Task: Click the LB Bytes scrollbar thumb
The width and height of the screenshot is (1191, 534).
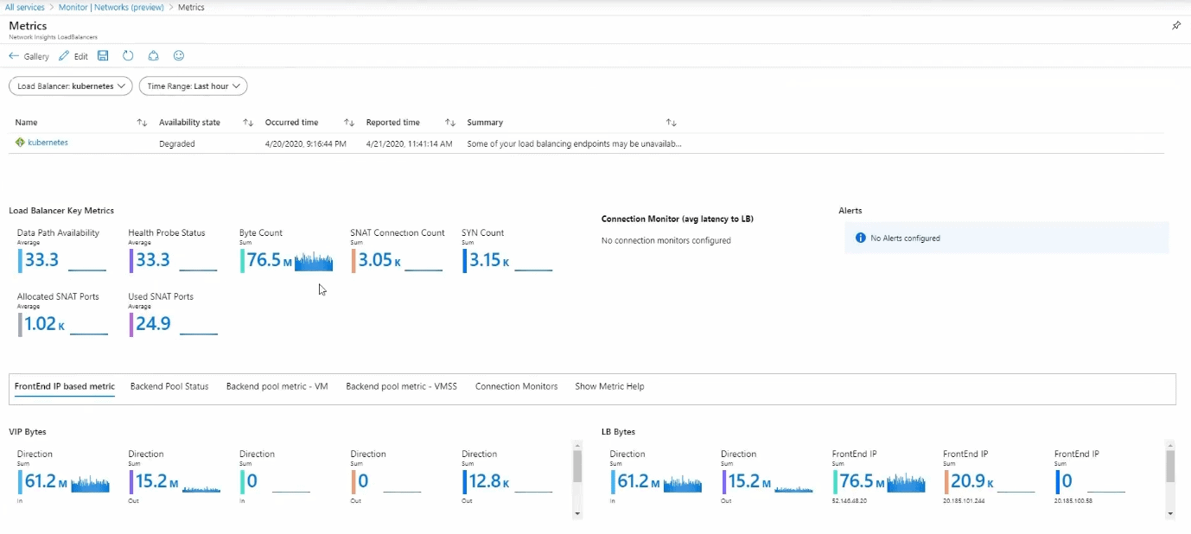Action: tap(1170, 466)
